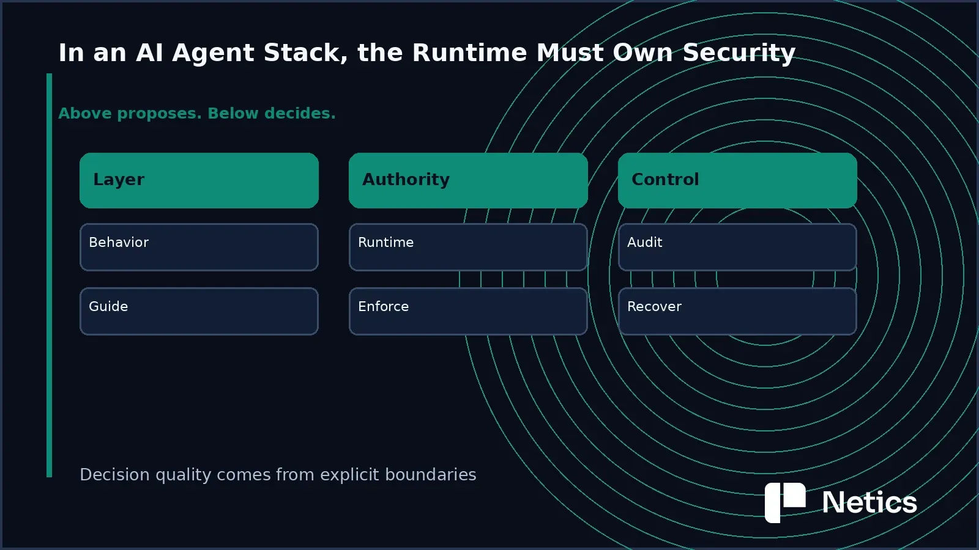Select the Recover card

737,311
